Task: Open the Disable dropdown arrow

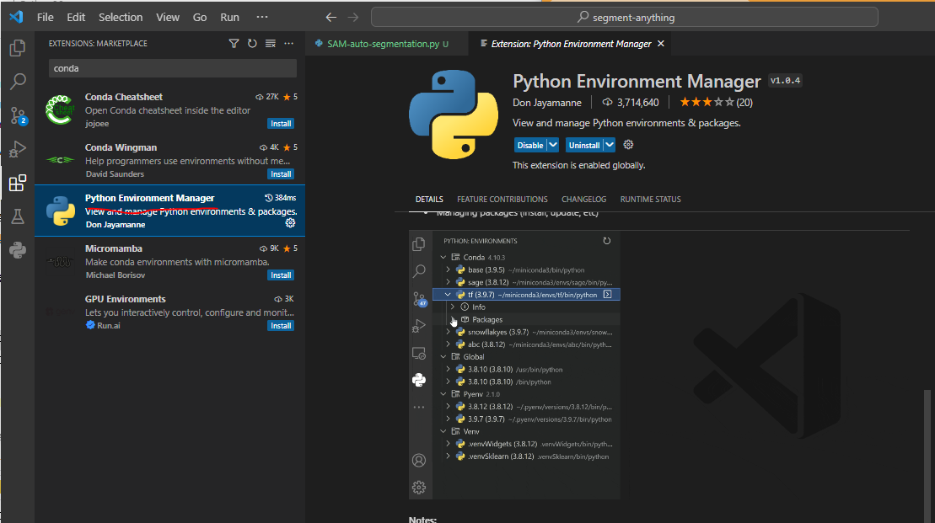Action: [x=553, y=145]
